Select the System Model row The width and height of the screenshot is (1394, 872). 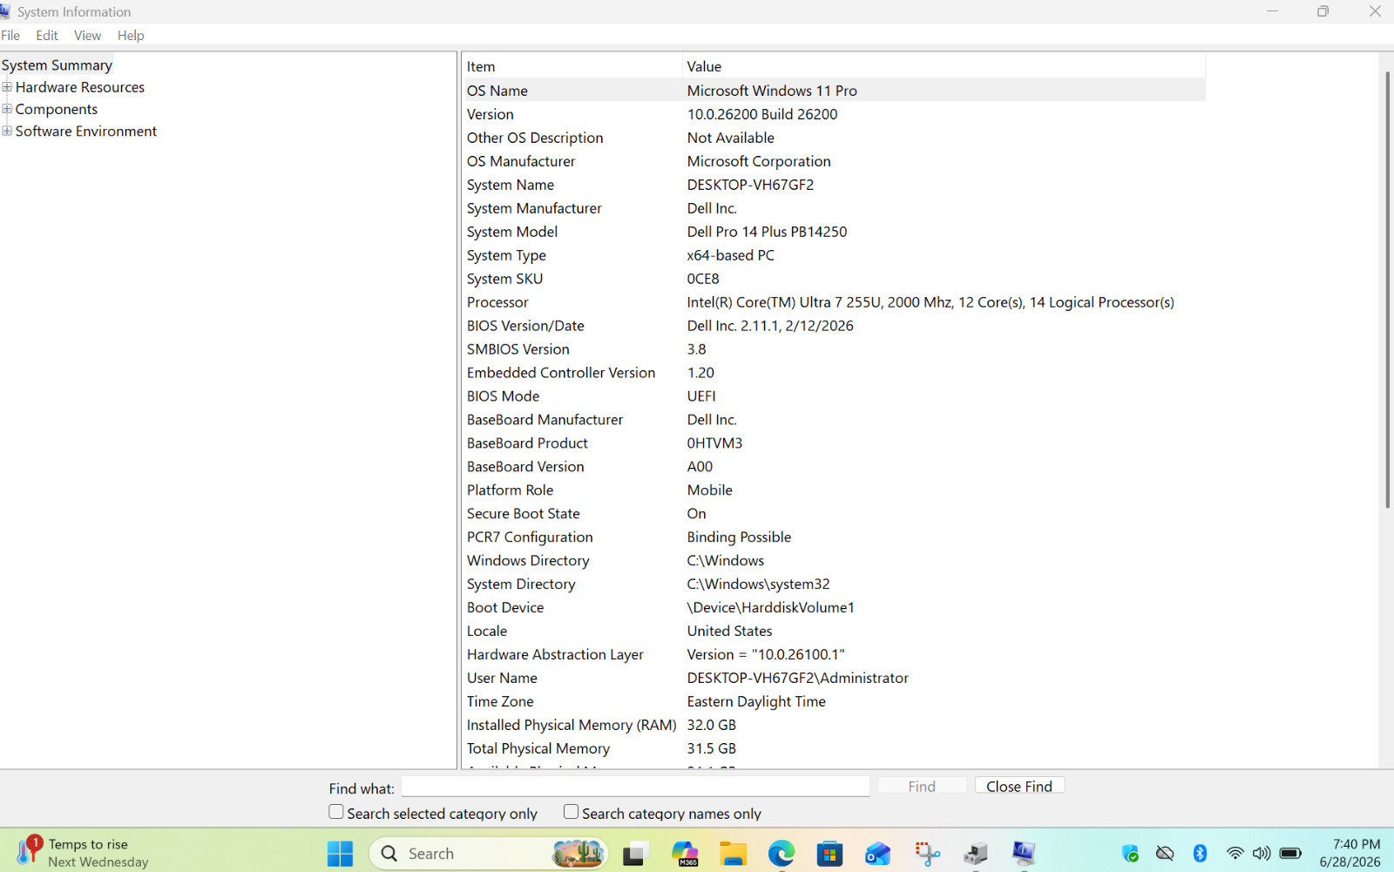click(835, 232)
